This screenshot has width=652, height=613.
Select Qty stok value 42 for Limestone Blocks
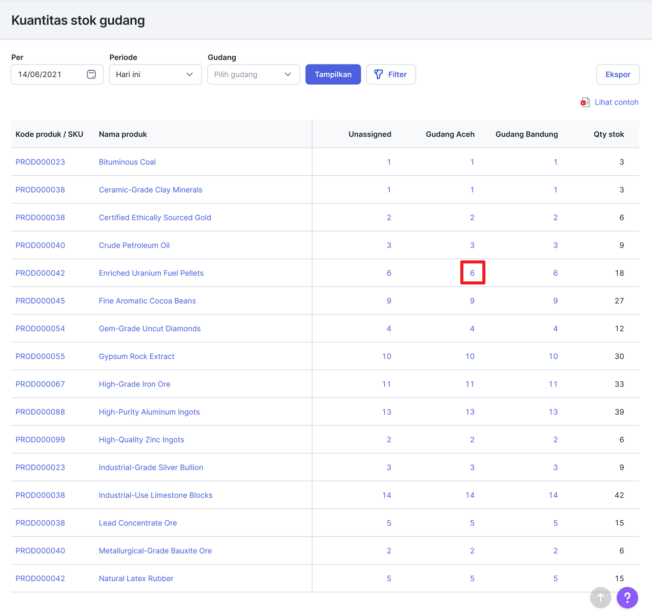(619, 495)
